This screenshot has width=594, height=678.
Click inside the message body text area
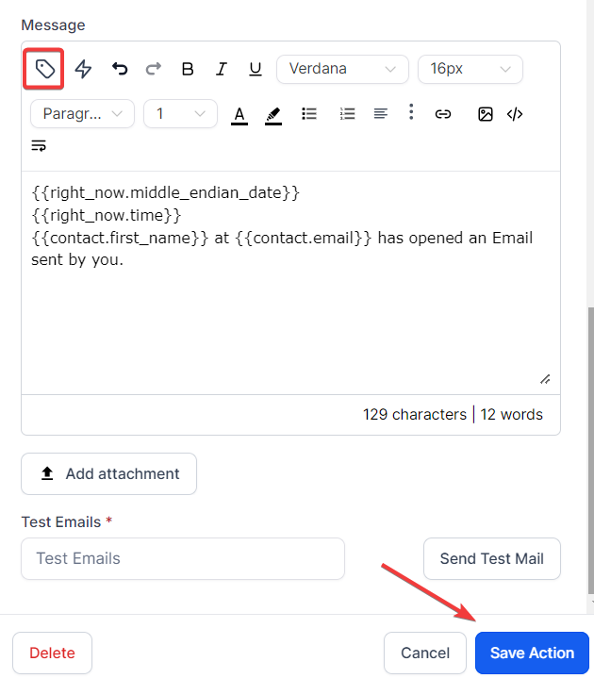[x=290, y=283]
